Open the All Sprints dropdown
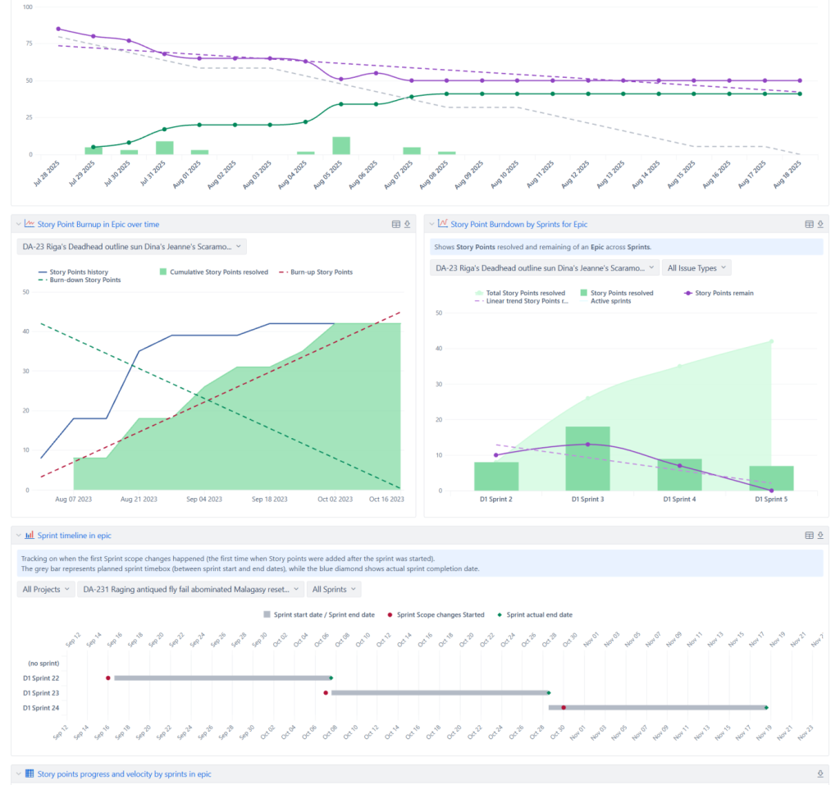 [x=334, y=588]
